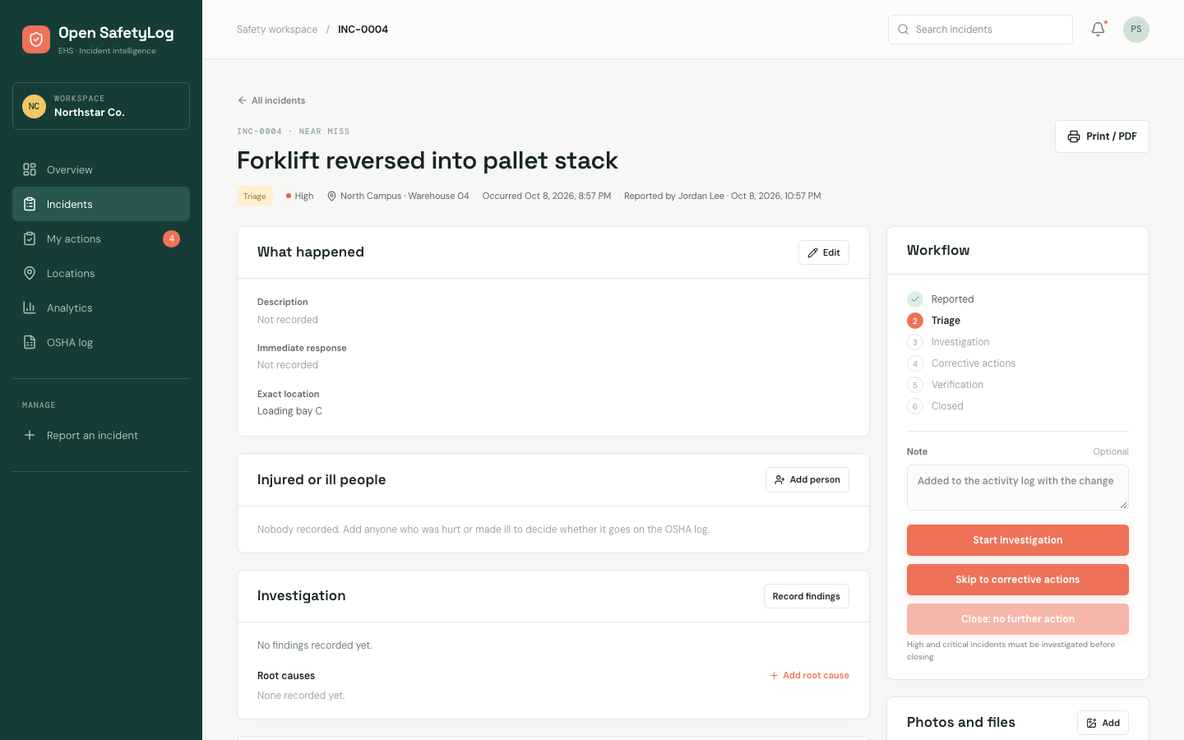
Task: Click the My actions checklist icon
Action: click(x=30, y=238)
